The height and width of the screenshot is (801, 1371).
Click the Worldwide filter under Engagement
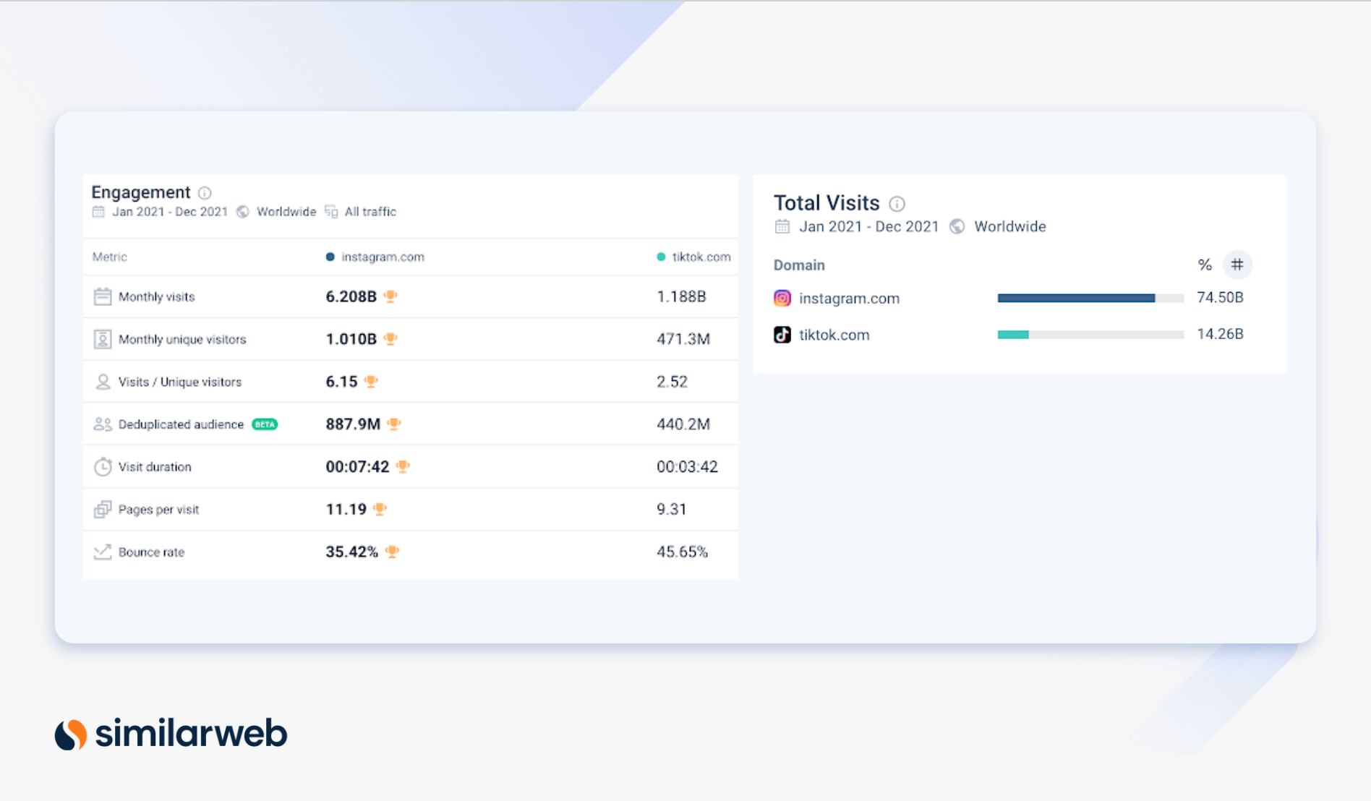click(x=286, y=212)
